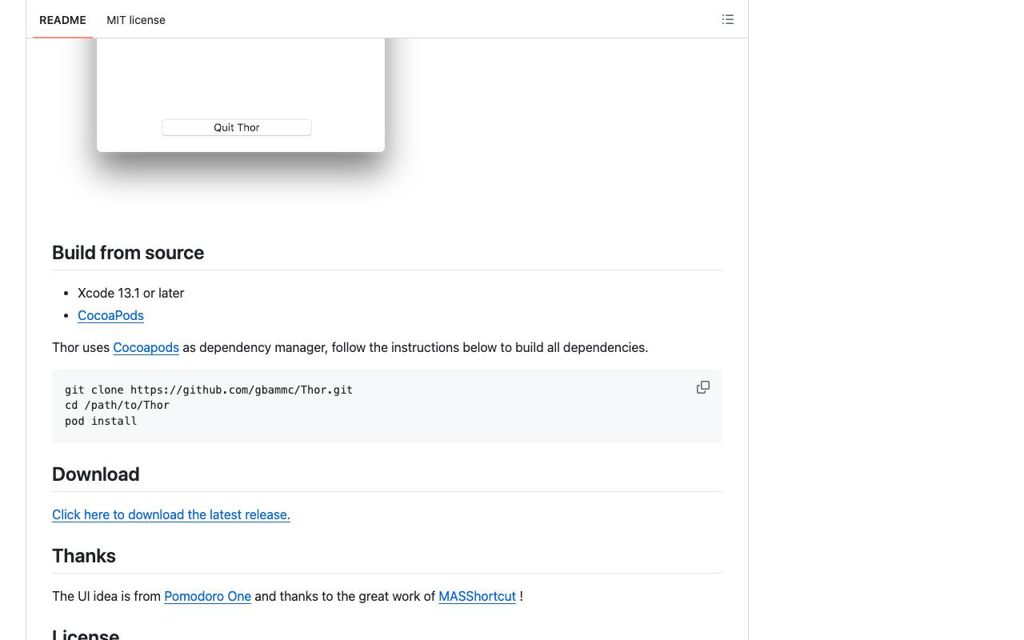Screen dimensions: 1024x640
Task: Click the Download section heading
Action: coord(96,474)
